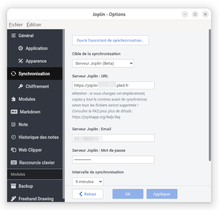The width and height of the screenshot is (219, 210).
Task: Select the Application section icon
Action: (21, 48)
